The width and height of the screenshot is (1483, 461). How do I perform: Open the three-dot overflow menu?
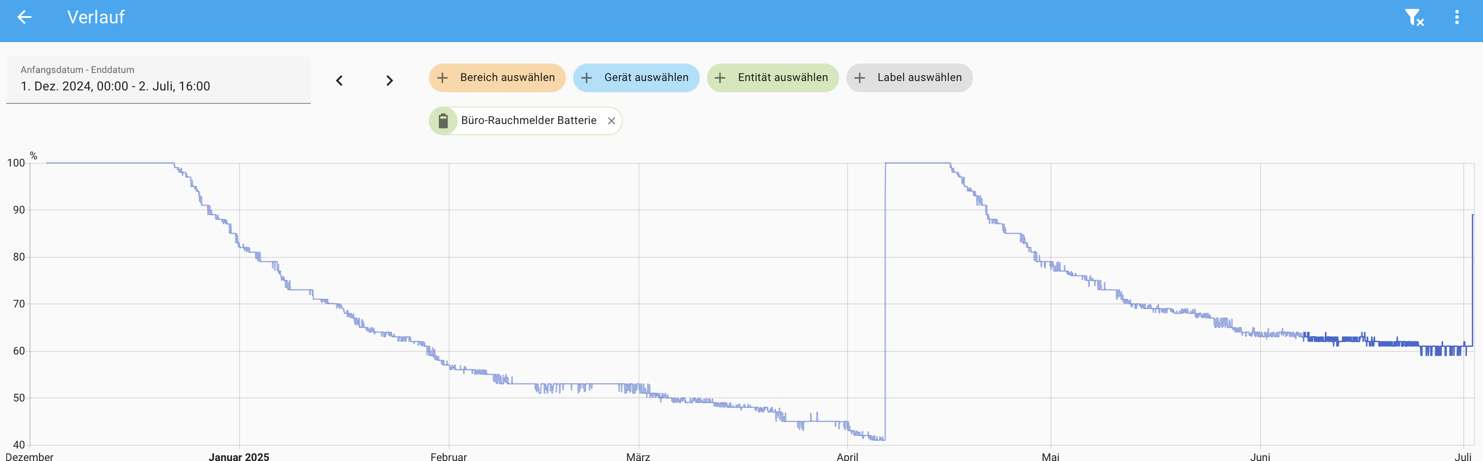[x=1457, y=17]
